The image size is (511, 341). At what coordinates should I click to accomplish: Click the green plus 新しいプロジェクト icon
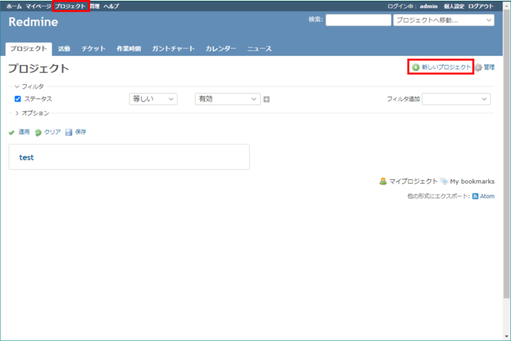tap(415, 67)
